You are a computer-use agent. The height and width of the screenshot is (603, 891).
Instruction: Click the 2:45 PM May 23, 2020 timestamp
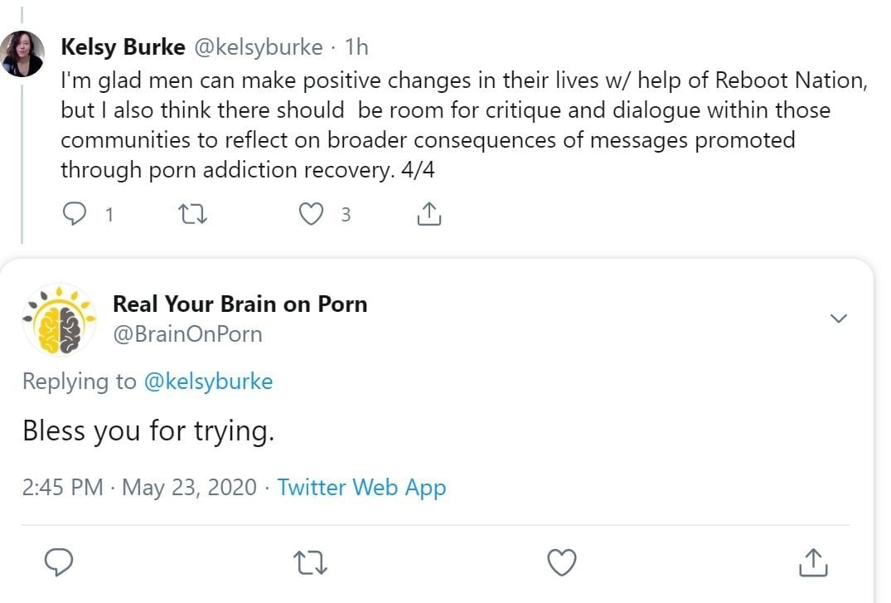click(139, 487)
